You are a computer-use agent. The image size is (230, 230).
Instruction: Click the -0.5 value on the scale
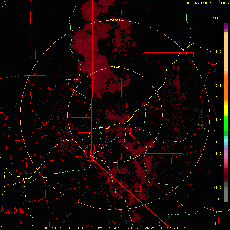click(x=217, y=176)
